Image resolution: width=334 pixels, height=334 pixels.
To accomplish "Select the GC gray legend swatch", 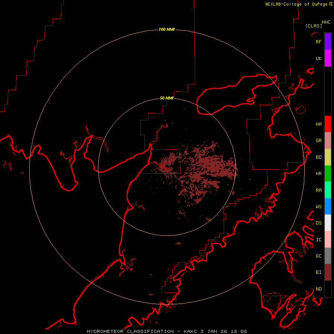I will pos(328,256).
